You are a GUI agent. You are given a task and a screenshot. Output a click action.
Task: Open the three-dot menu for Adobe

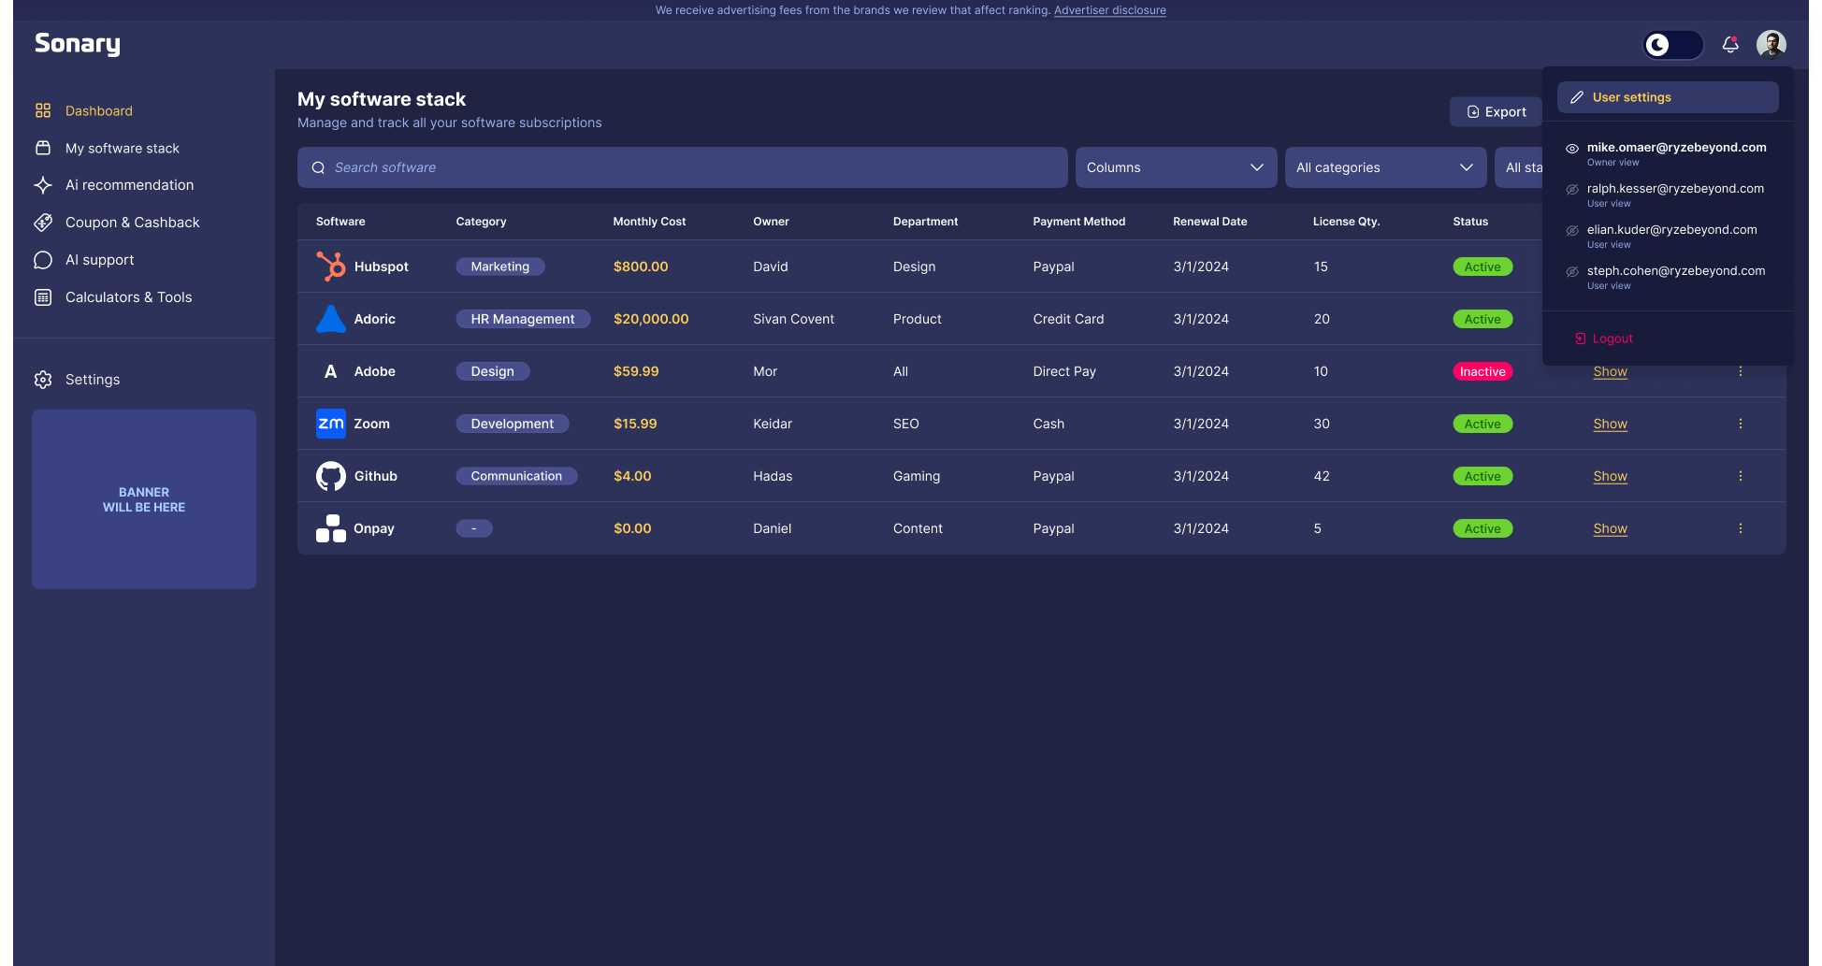1740,371
